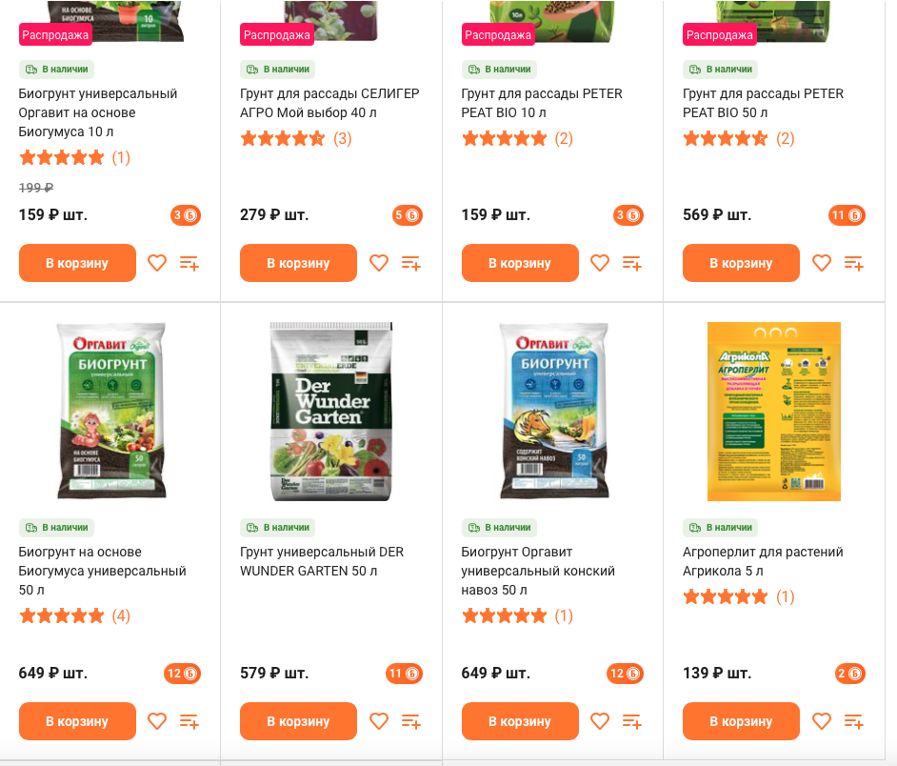Add Биогрунт Оргавит 10 л to favorites heart
Viewport: 897px width, 766px height.
point(157,263)
